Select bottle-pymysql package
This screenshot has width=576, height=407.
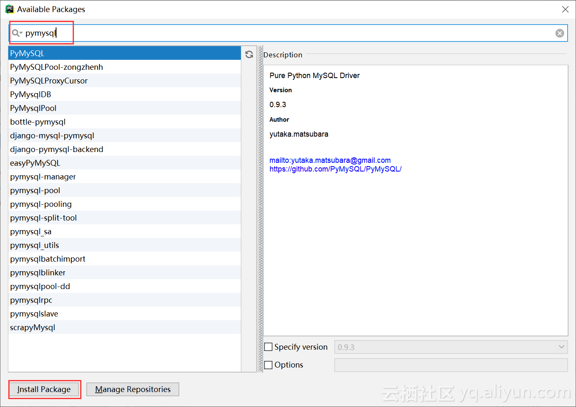pos(125,122)
